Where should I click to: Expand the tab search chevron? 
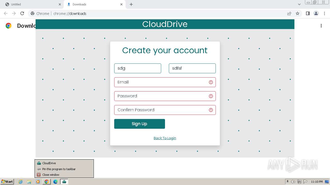coord(299,4)
